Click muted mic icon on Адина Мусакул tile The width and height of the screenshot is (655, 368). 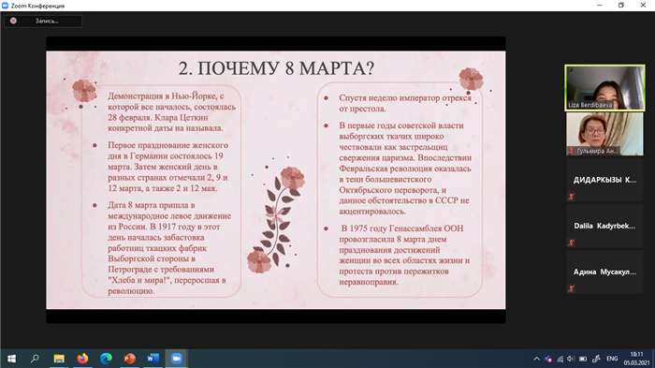click(571, 288)
